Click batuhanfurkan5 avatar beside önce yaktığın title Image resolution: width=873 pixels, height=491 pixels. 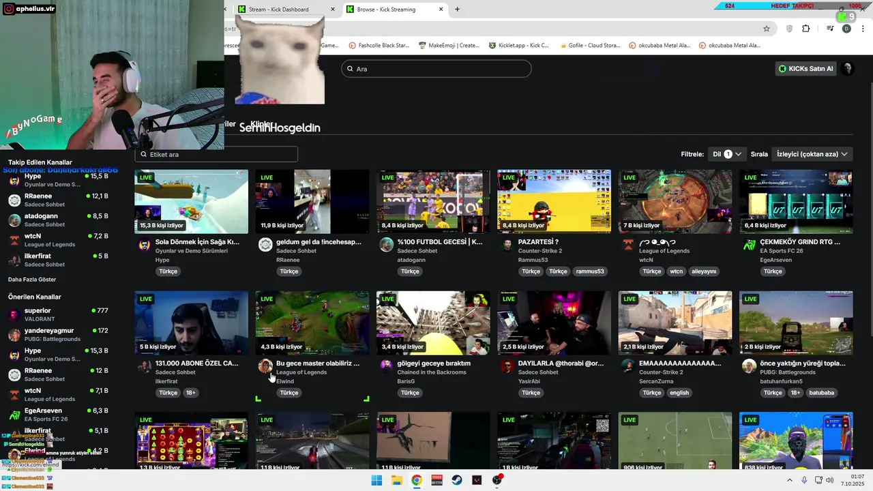750,367
